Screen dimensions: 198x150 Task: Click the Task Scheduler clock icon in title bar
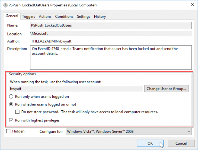5,5
